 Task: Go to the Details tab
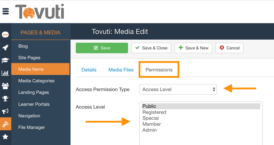coord(89,70)
